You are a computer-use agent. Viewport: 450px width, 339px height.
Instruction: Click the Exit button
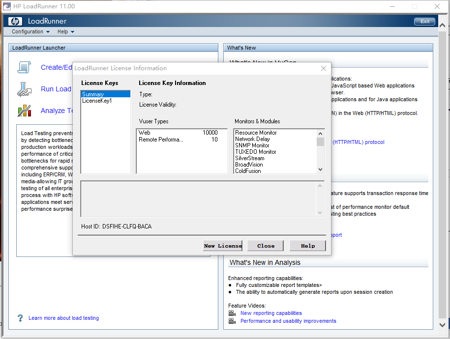424,22
